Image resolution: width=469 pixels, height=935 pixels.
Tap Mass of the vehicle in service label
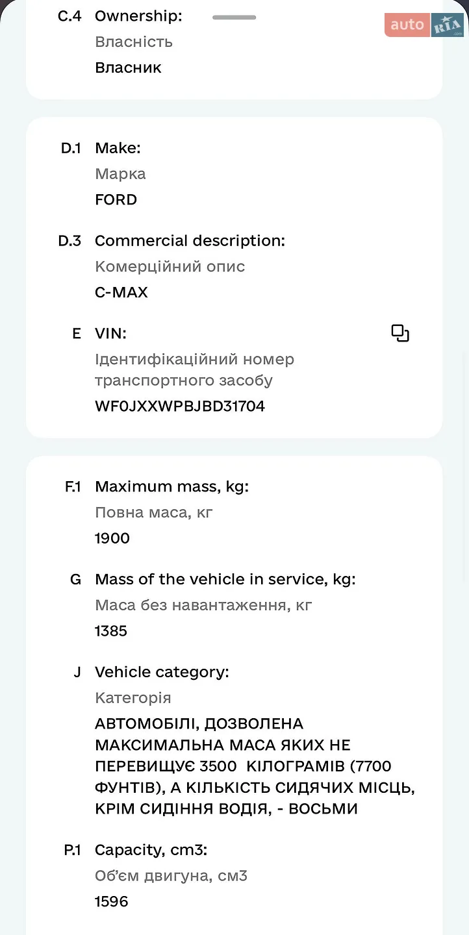click(225, 579)
